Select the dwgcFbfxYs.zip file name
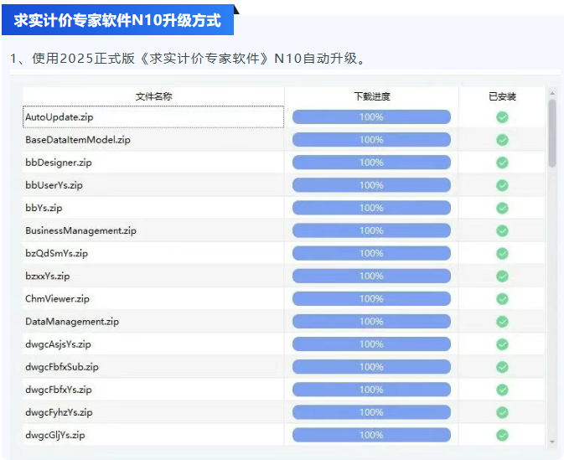Screen dimensions: 564x460 59,390
